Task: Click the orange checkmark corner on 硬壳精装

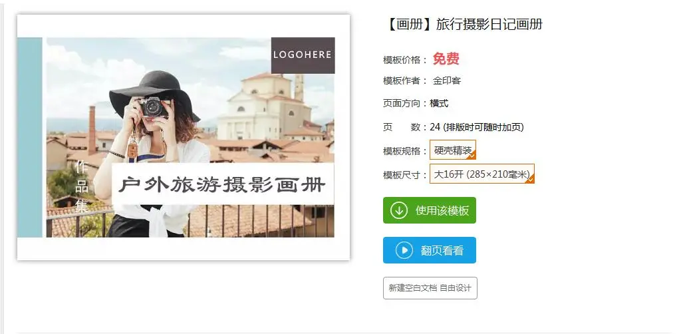Action: [x=472, y=156]
